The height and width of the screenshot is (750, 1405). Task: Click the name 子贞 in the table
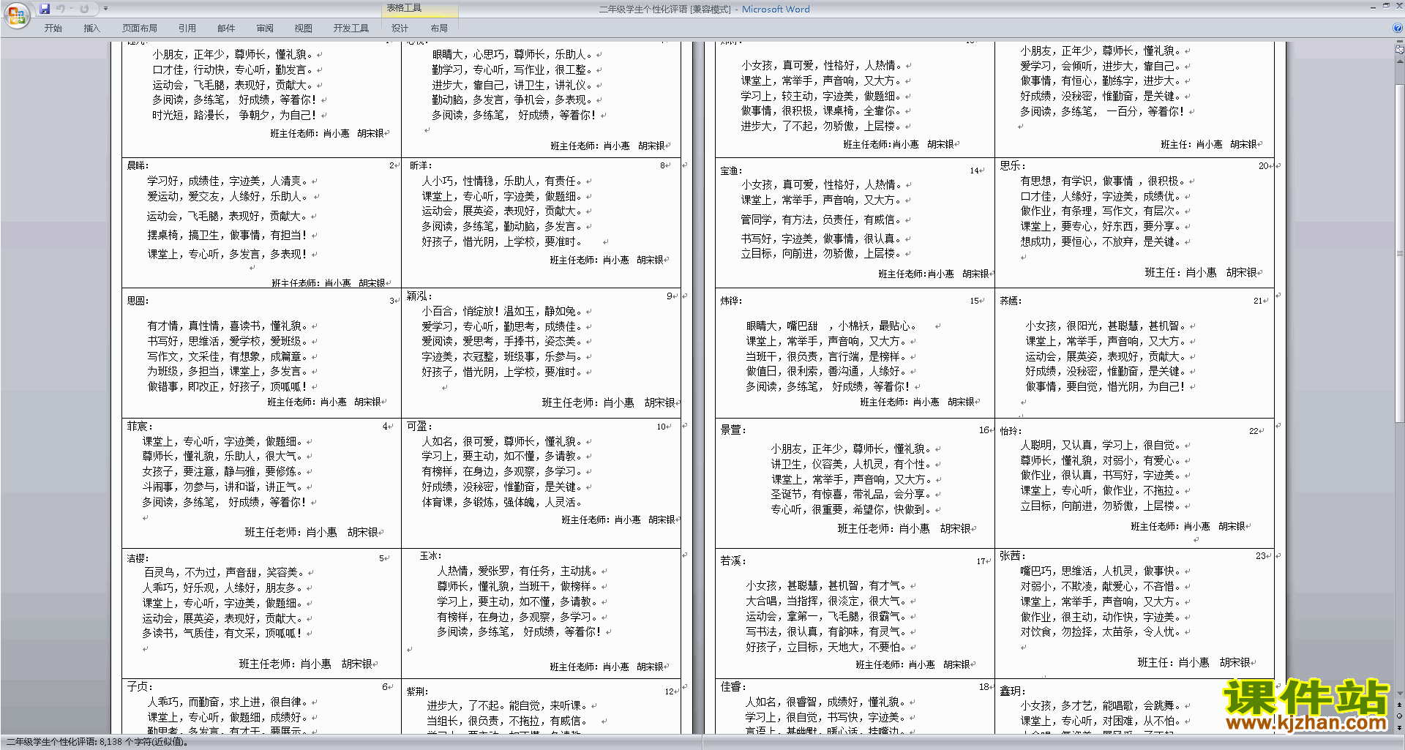(x=138, y=686)
